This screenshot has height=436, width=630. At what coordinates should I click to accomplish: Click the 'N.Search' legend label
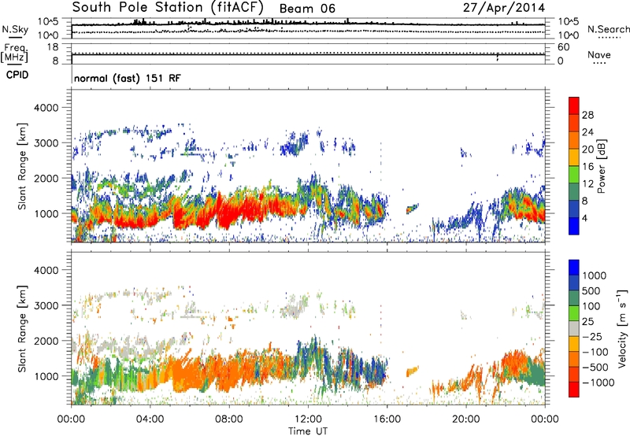[x=609, y=29]
